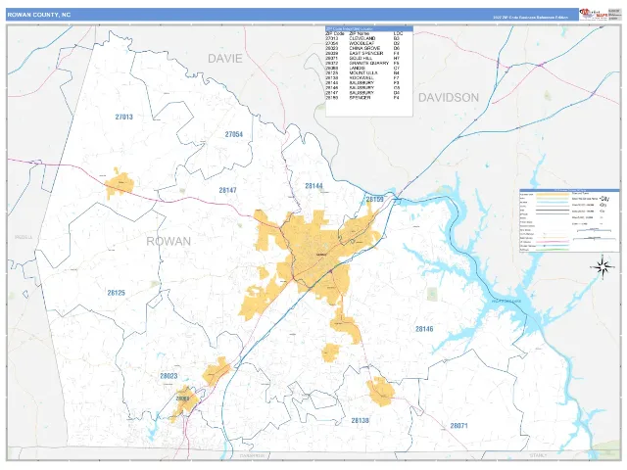Click the STANLY label at the bottom edge
The width and height of the screenshot is (627, 470).
[x=538, y=455]
